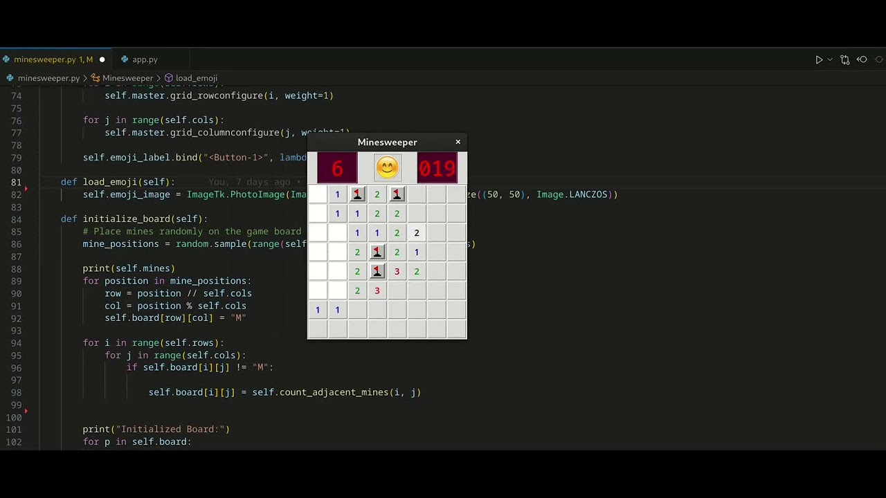The height and width of the screenshot is (498, 886).
Task: Click the comment 'Place mines randomly on the game board'
Action: 197,232
